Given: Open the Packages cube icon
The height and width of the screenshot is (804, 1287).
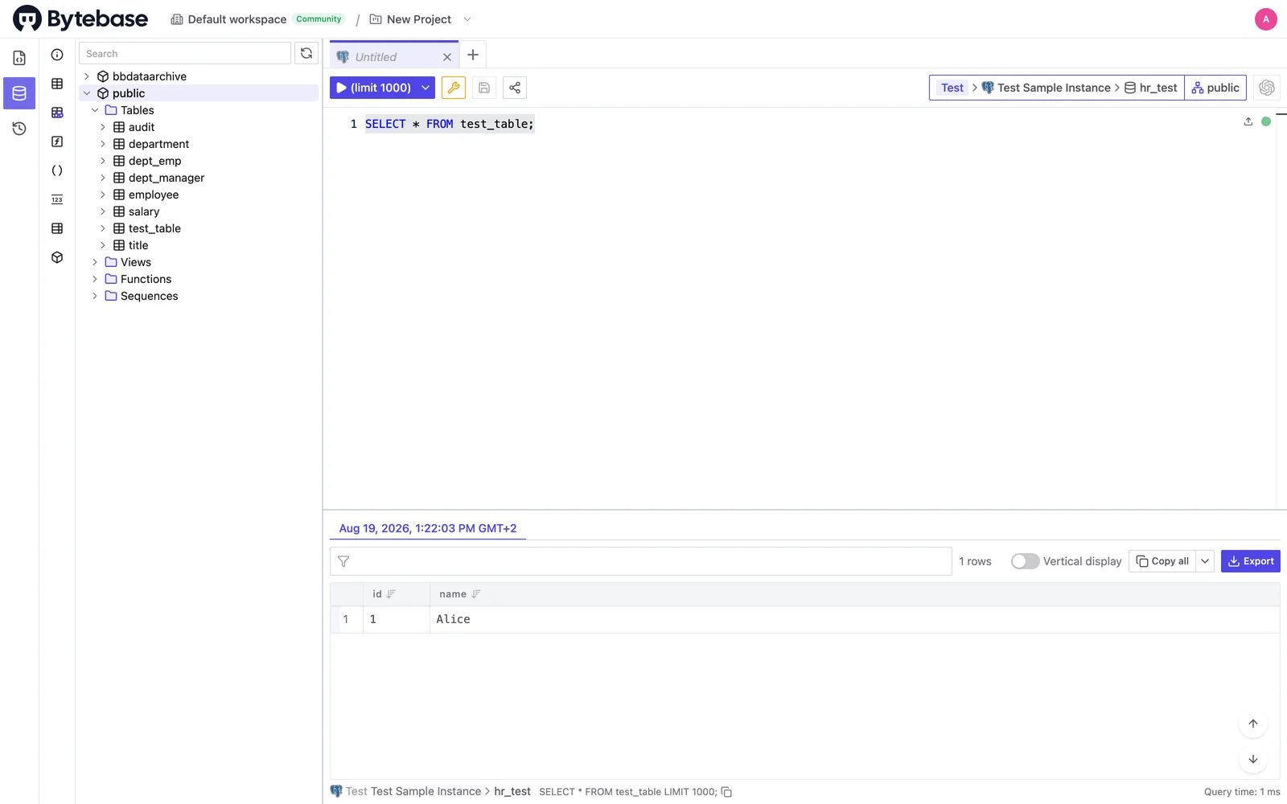Looking at the screenshot, I should [x=57, y=257].
